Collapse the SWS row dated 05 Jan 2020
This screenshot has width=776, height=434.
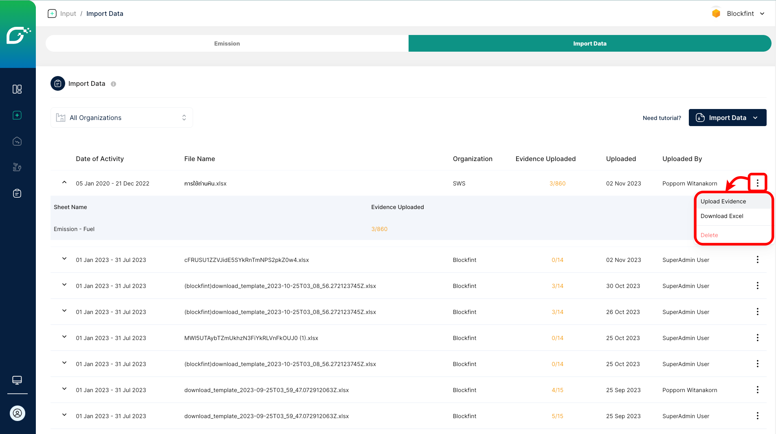click(64, 183)
